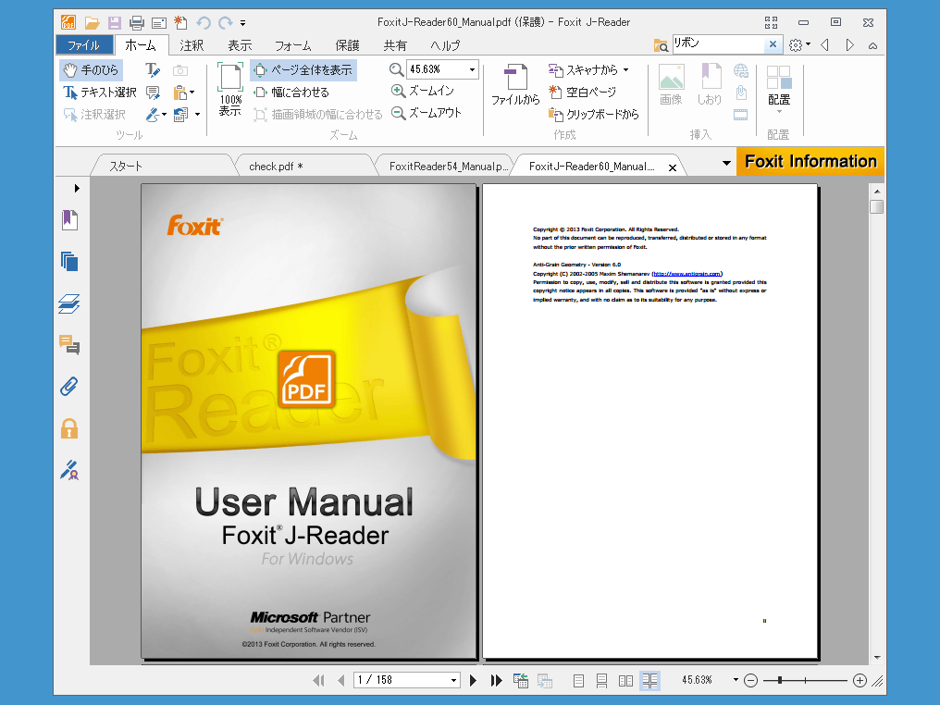Expand the navigation panel side arrow
This screenshot has height=705, width=940.
[x=77, y=188]
